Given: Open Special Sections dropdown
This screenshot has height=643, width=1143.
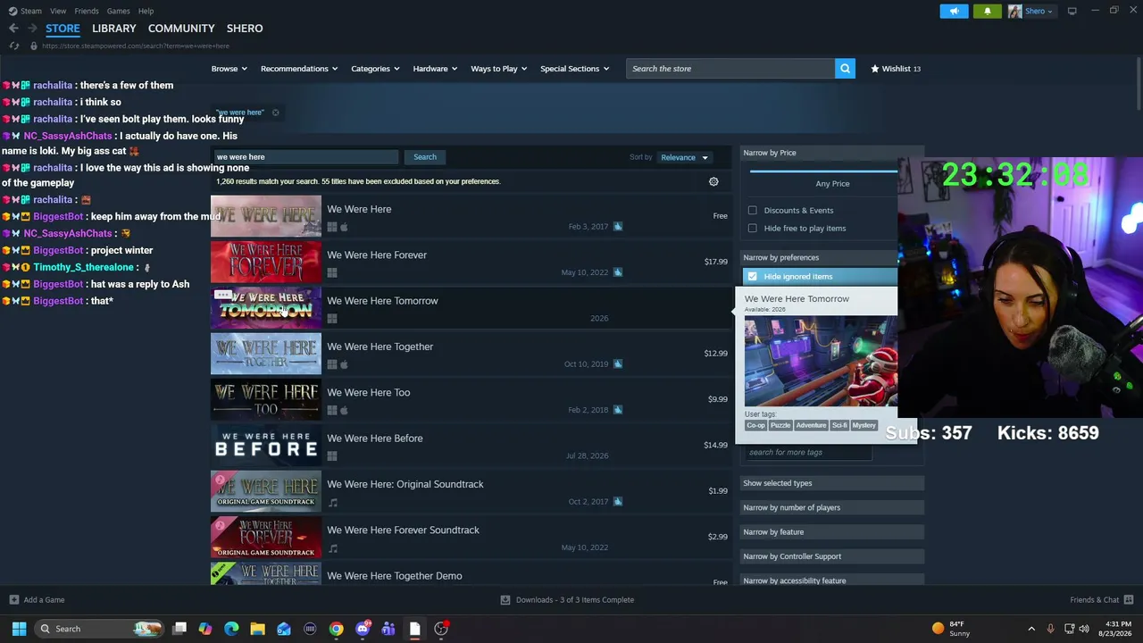Looking at the screenshot, I should point(575,69).
